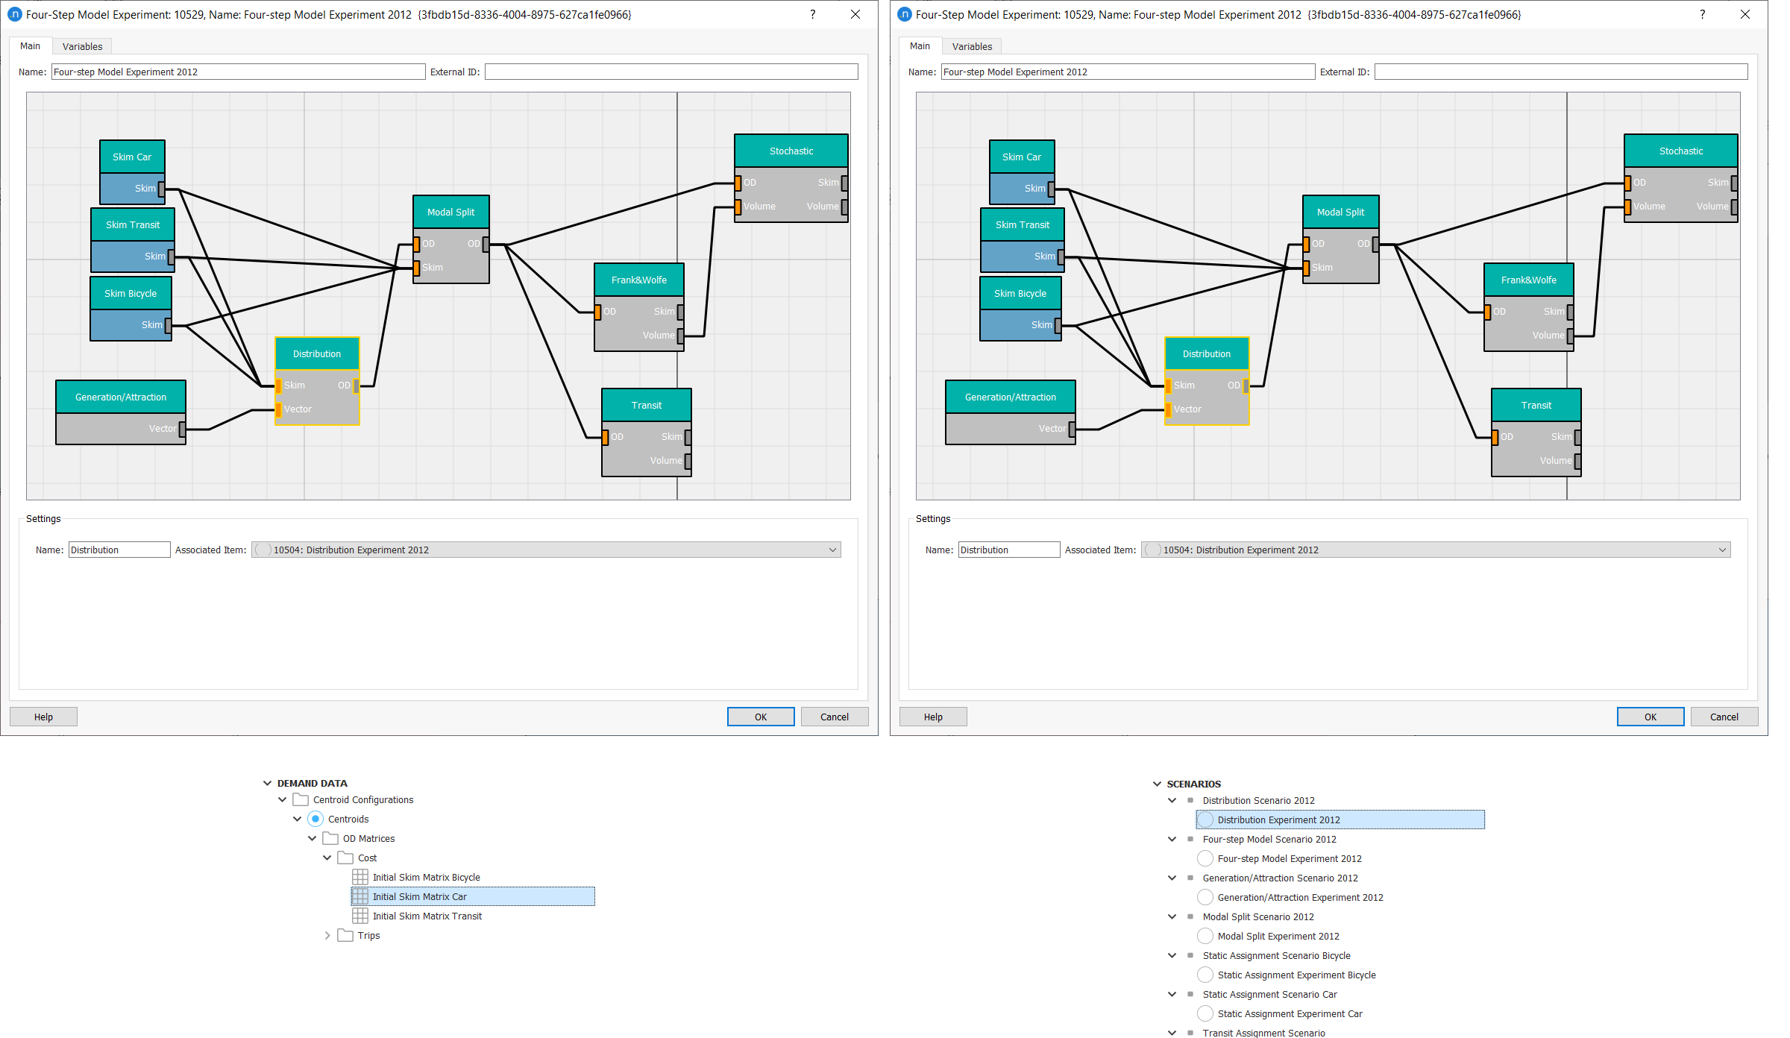Click OK button in left dialog window
The image size is (1790, 1038).
[x=760, y=717]
